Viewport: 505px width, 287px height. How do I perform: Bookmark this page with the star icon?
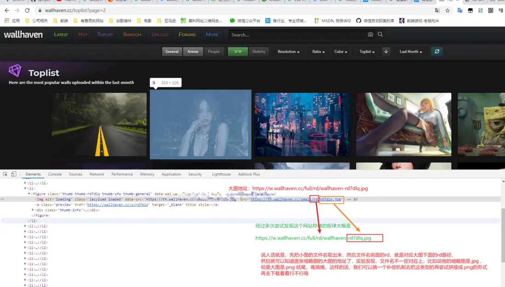(448, 10)
